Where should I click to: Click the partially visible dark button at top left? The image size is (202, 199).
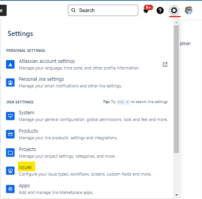3,11
